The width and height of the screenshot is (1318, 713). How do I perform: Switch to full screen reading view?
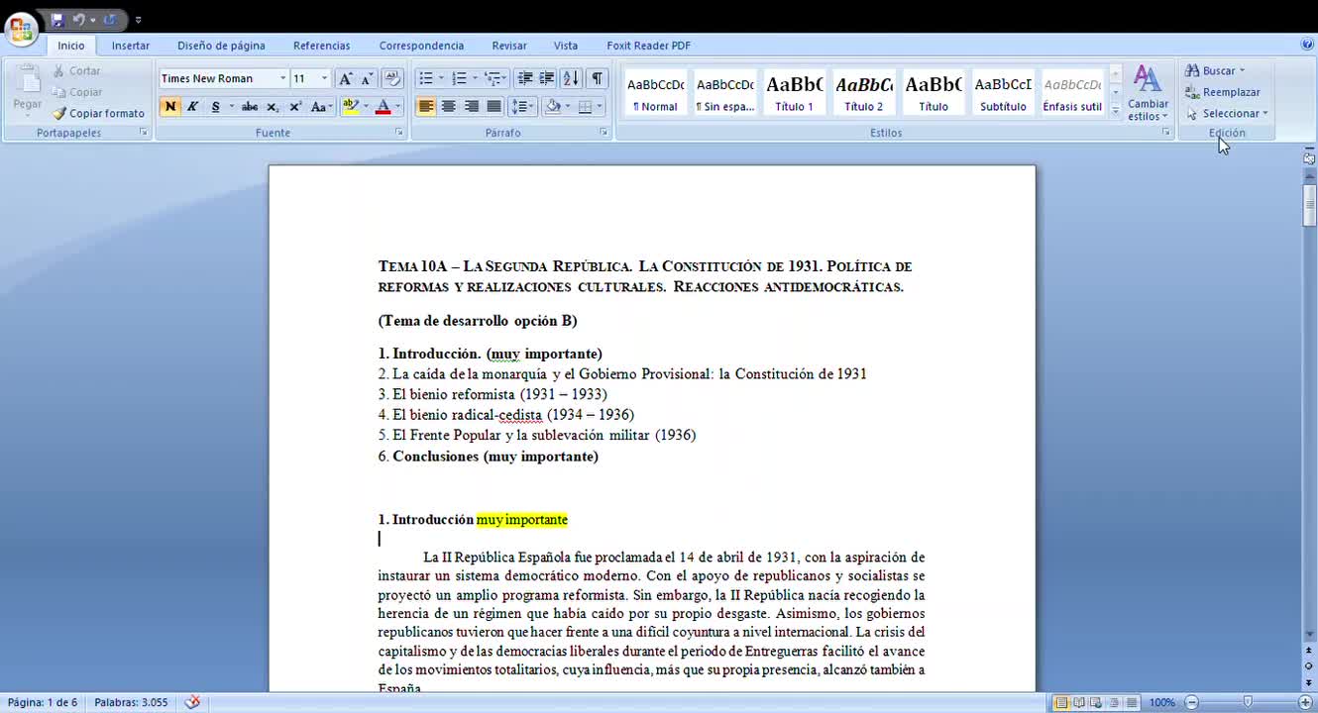[x=1078, y=703]
